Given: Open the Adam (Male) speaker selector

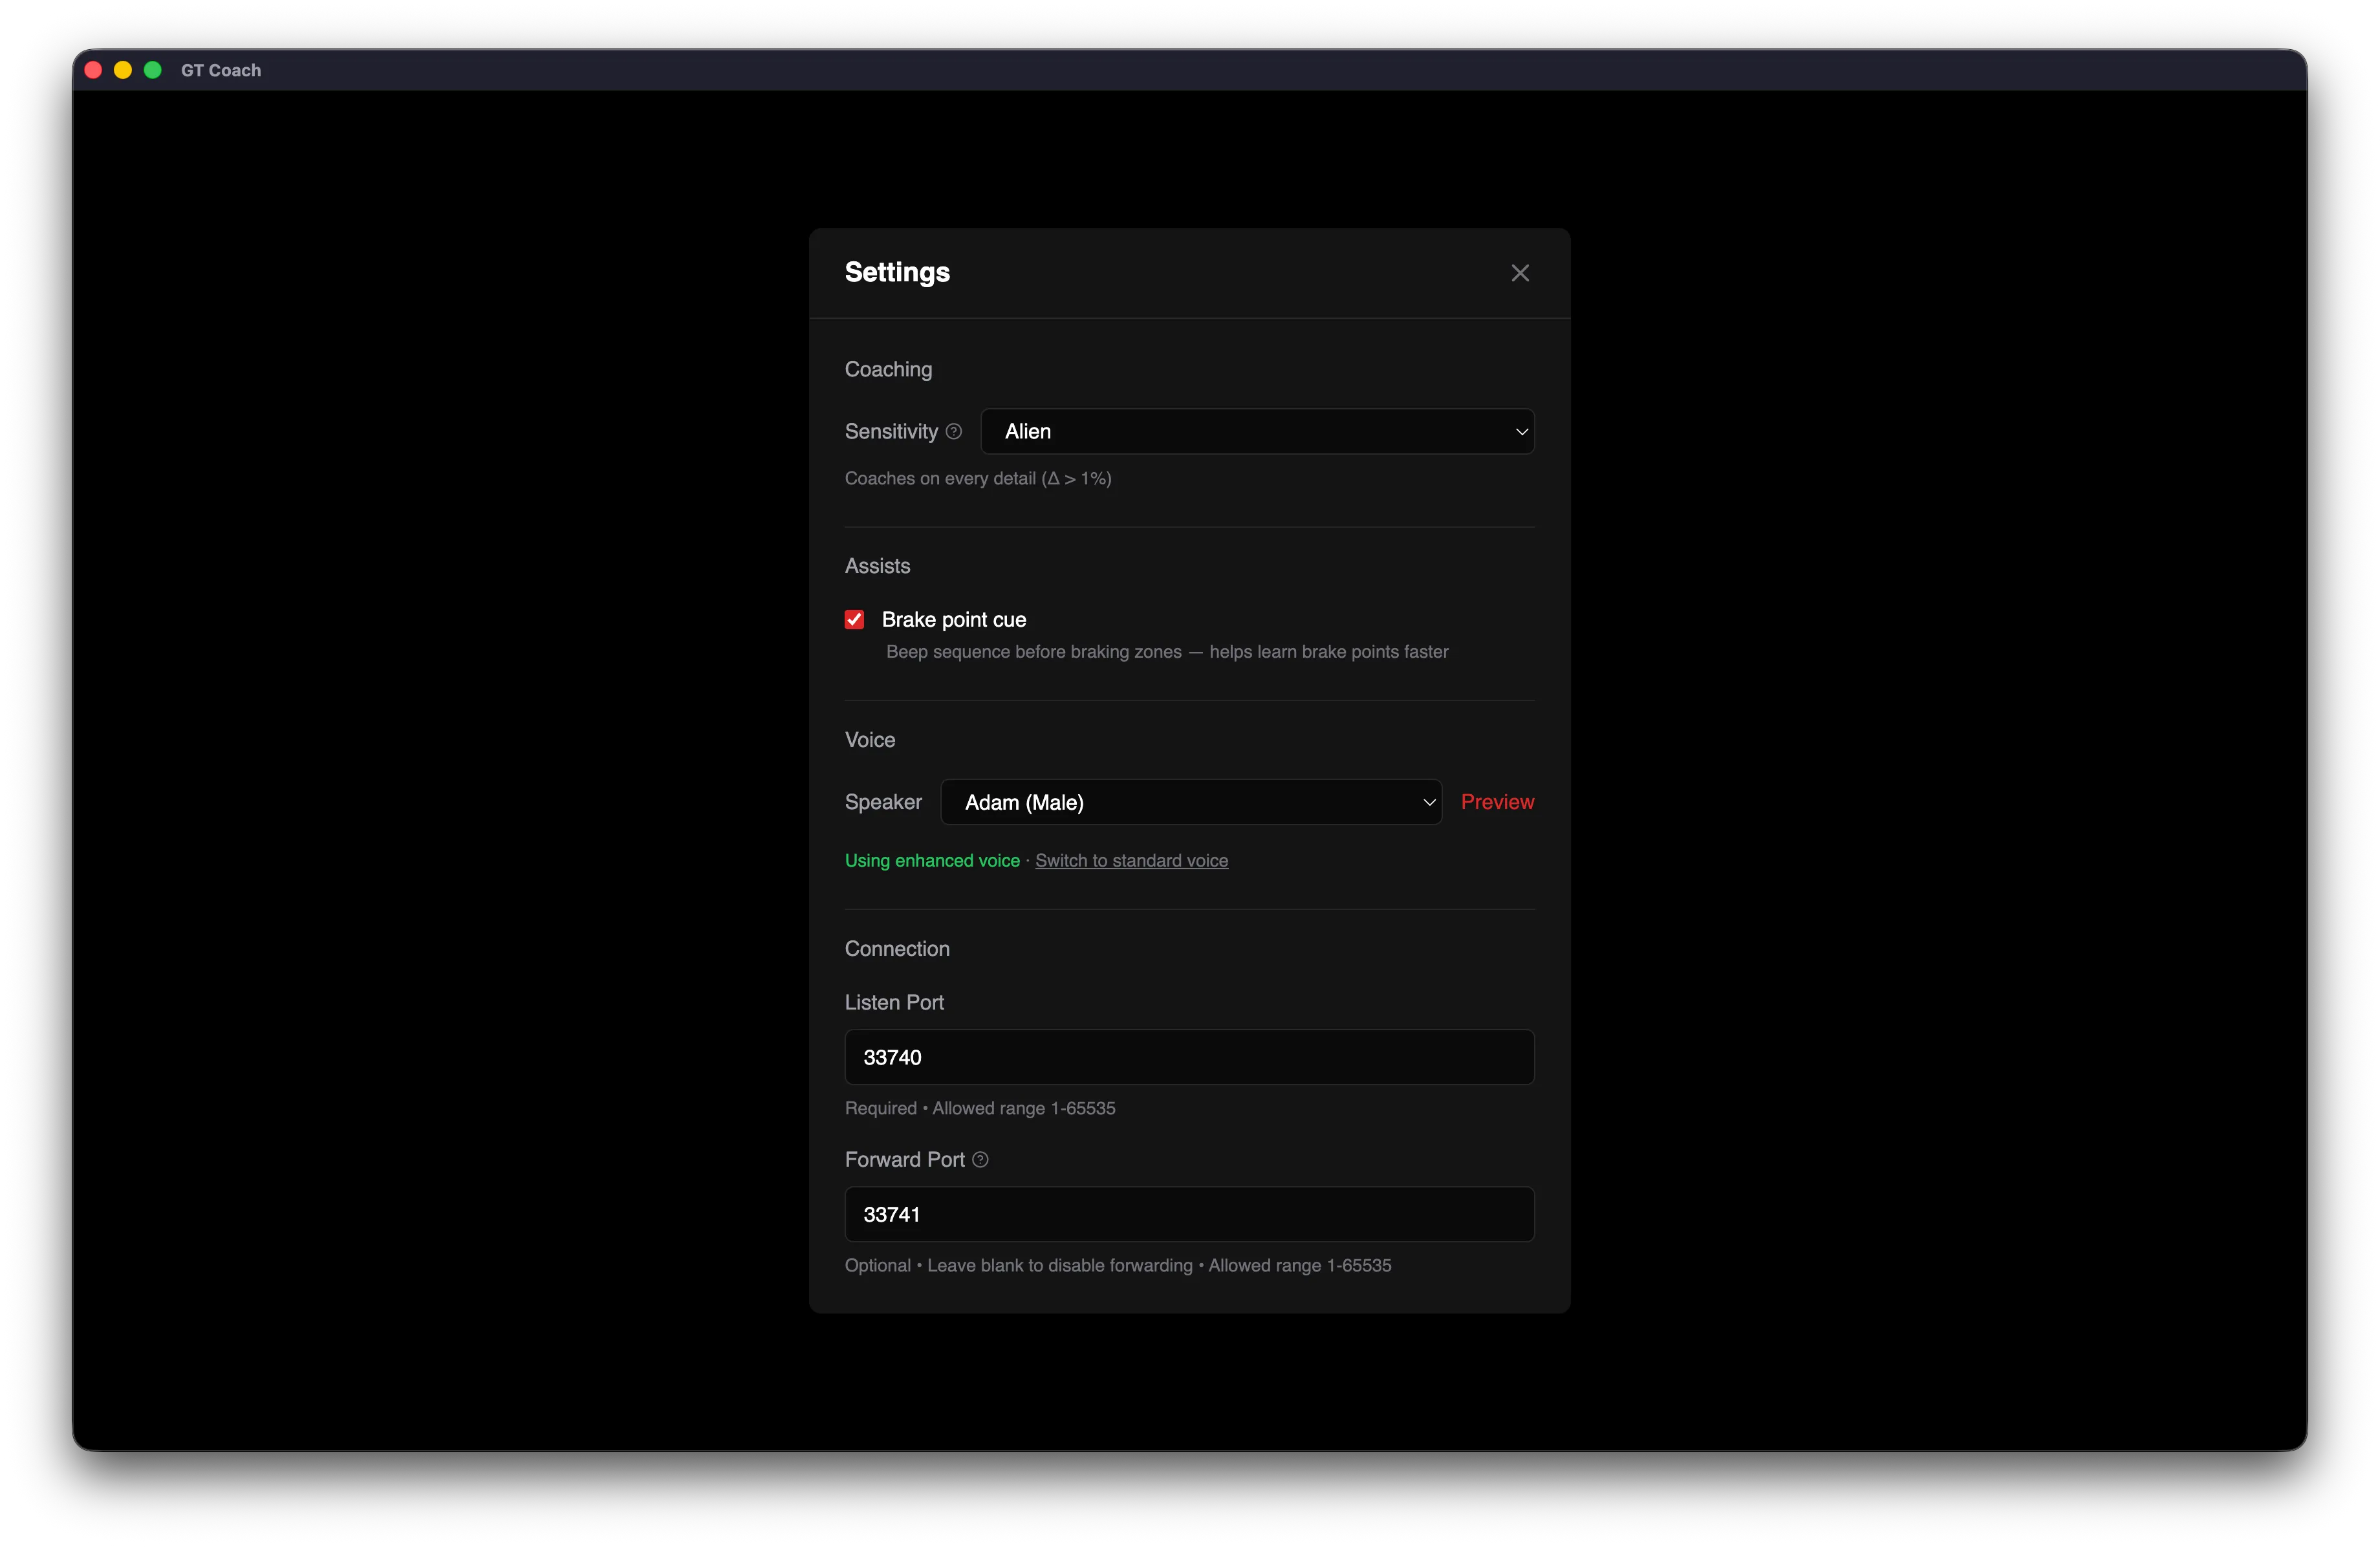Looking at the screenshot, I should coord(1191,802).
